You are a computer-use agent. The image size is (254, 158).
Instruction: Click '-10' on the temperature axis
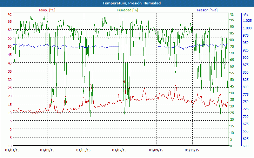pos(9,146)
